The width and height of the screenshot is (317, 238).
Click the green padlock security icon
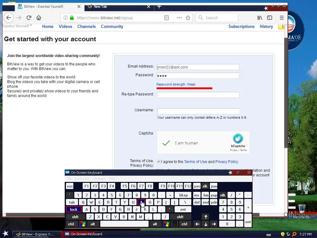click(72, 18)
